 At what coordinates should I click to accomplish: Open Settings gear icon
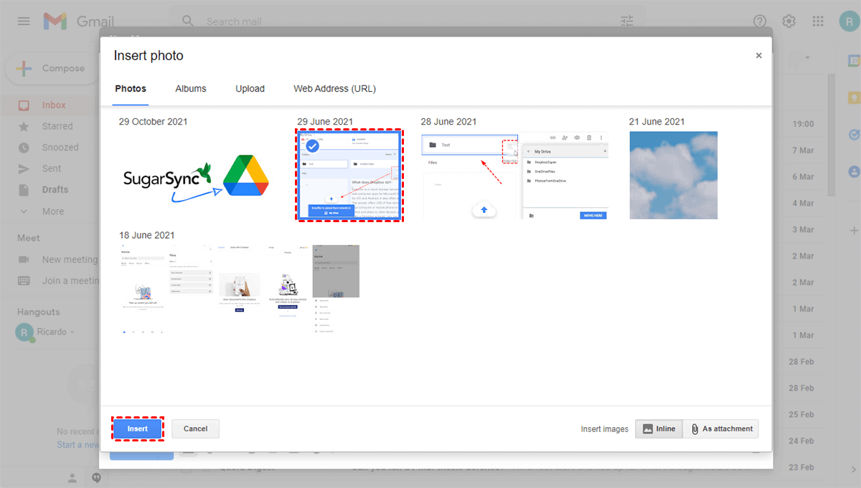pyautogui.click(x=789, y=21)
